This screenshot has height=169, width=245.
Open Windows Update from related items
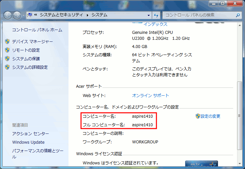[28, 142]
